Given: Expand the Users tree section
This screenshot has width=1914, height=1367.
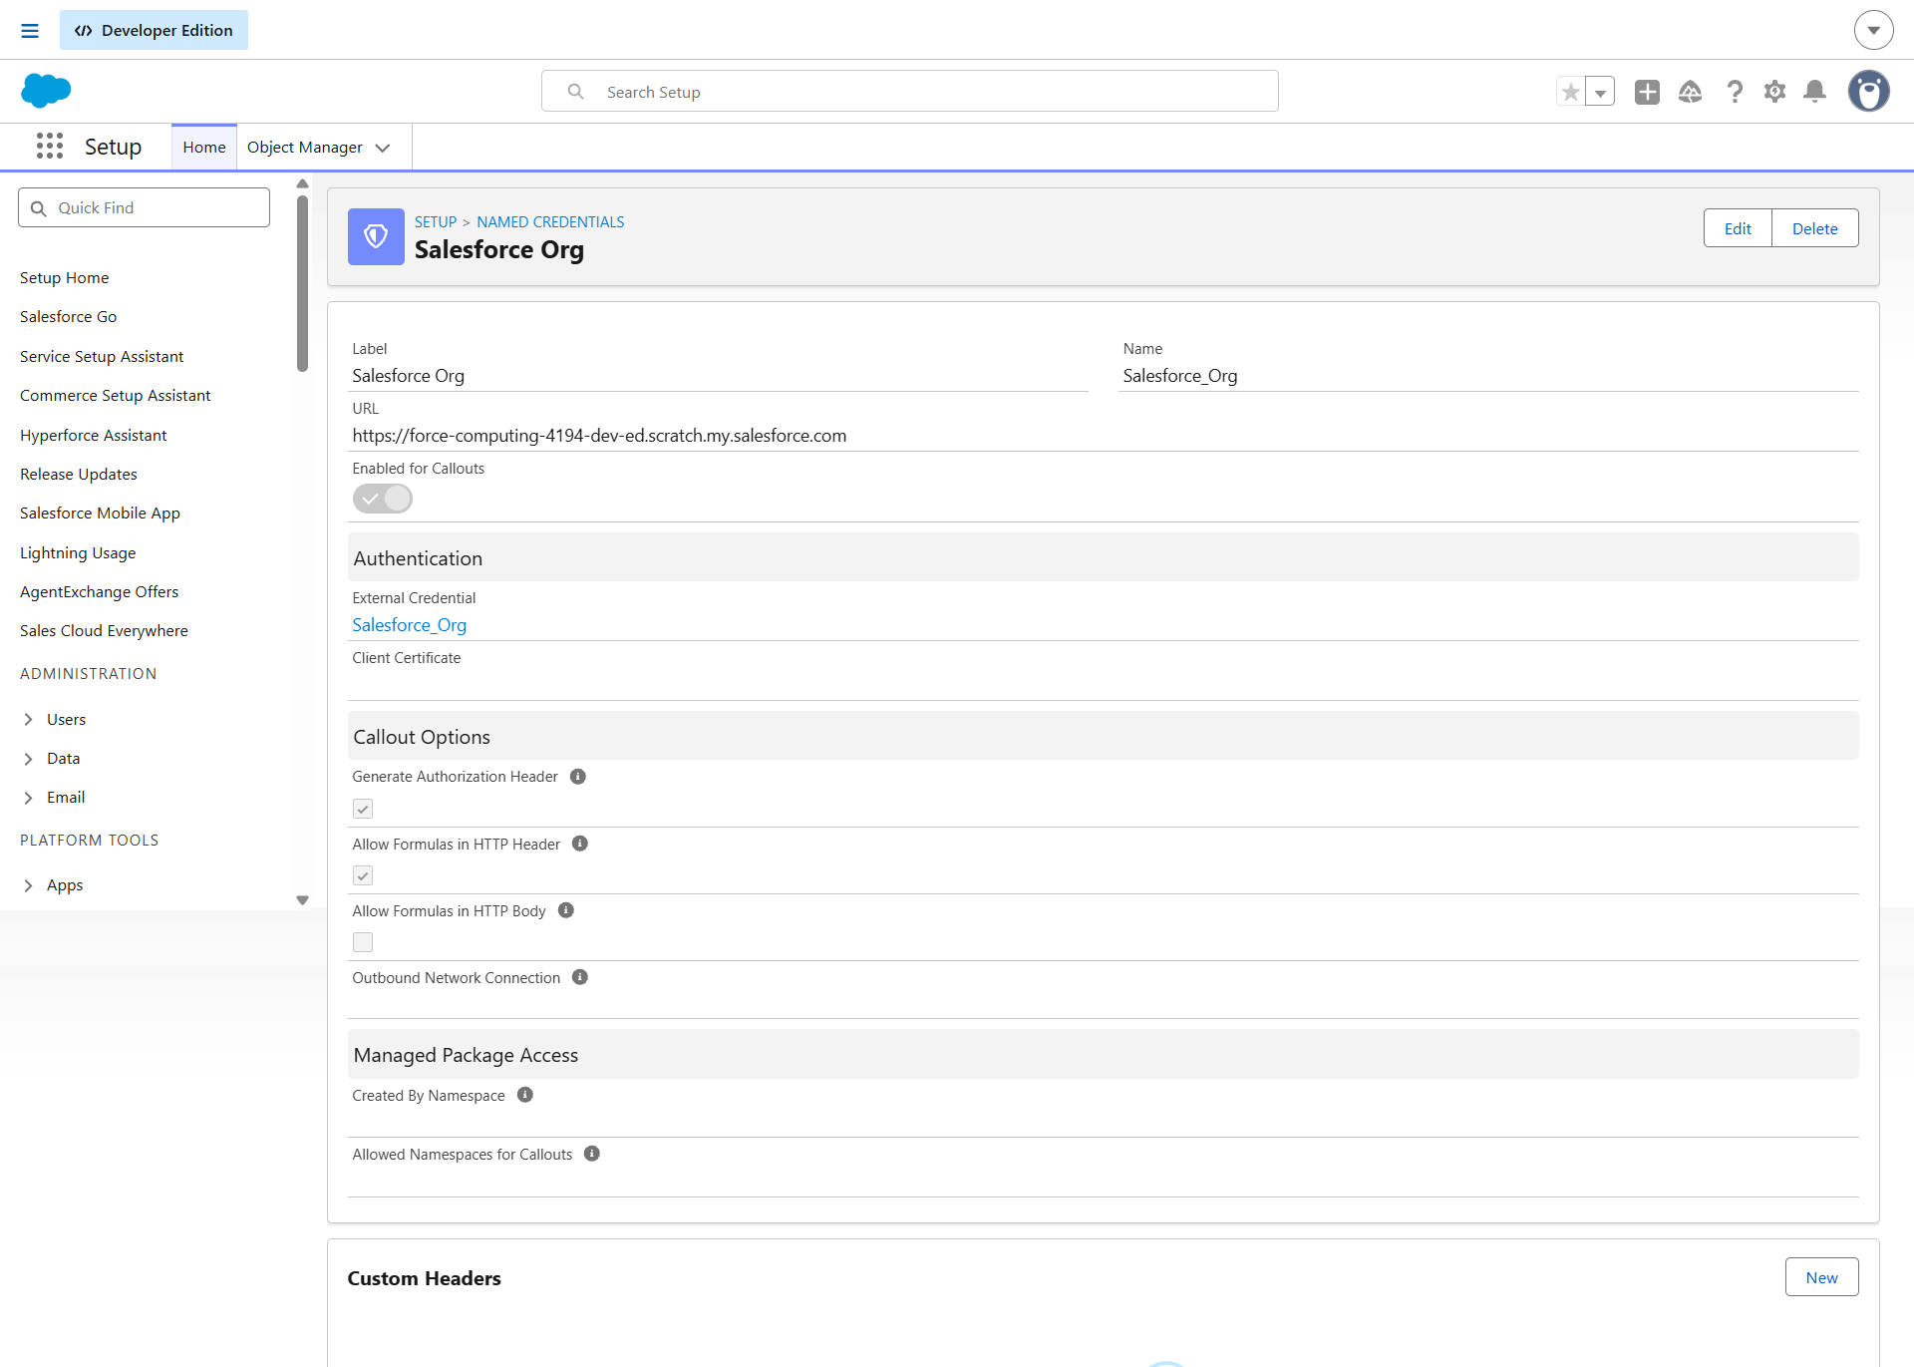Looking at the screenshot, I should (x=28, y=719).
